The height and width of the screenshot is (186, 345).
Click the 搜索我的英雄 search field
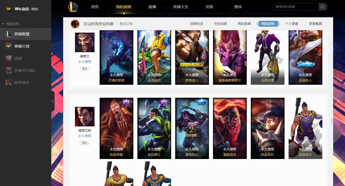[295, 7]
